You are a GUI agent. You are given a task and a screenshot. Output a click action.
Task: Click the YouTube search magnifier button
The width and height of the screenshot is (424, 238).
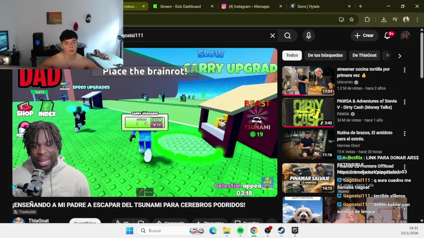pyautogui.click(x=288, y=36)
